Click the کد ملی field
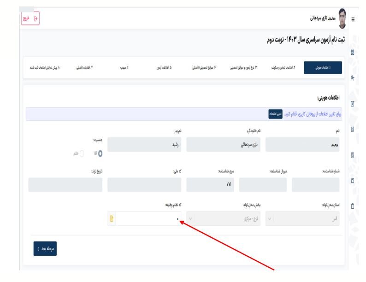 [x=144, y=184]
